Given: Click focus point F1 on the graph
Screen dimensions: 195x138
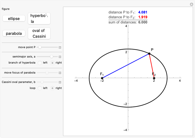Looking at the screenshot, I should click(x=102, y=78).
